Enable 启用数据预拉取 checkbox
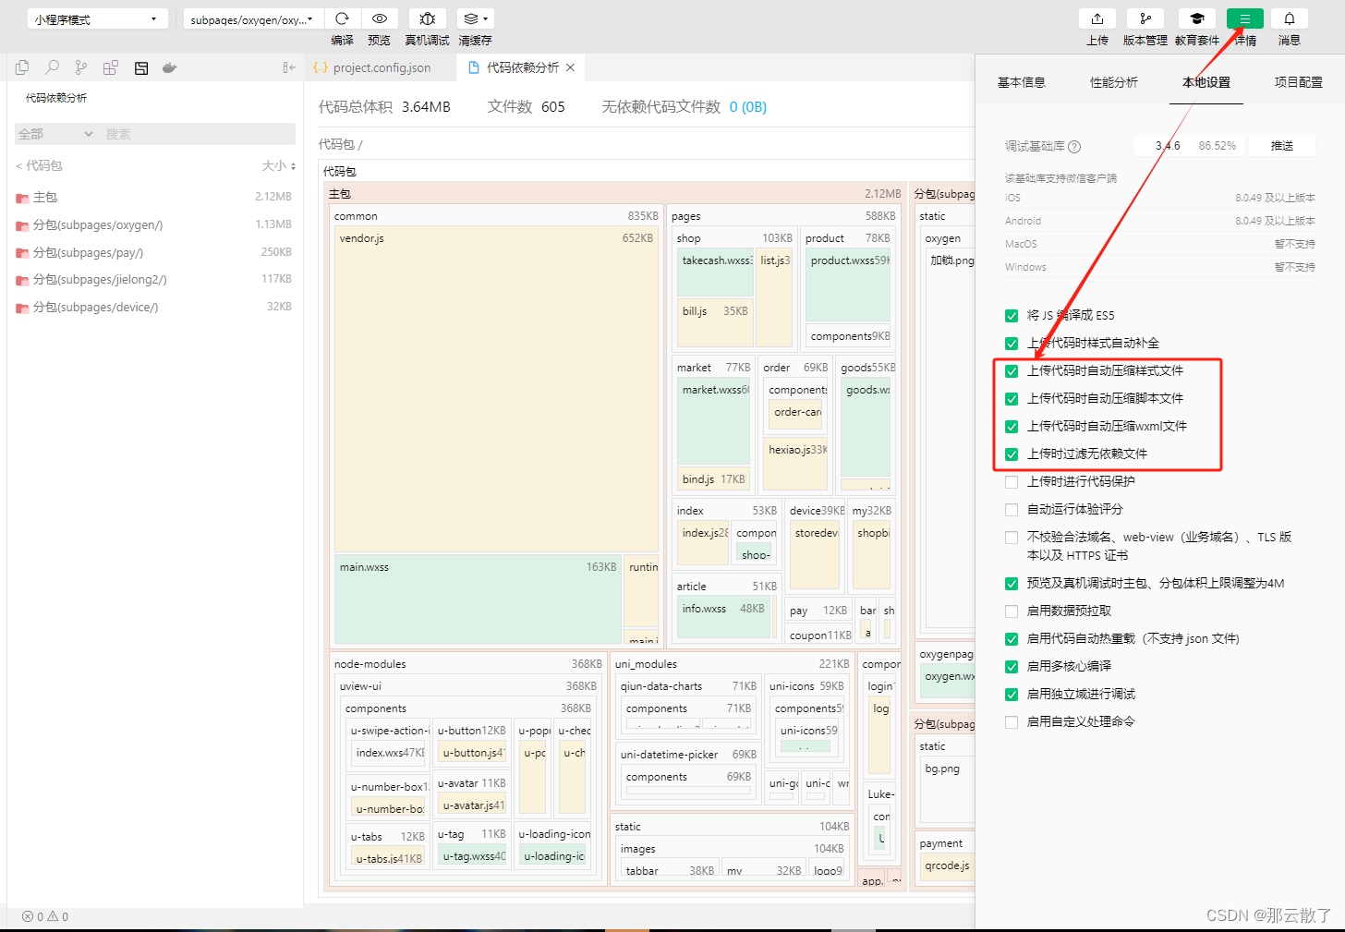 tap(1012, 611)
